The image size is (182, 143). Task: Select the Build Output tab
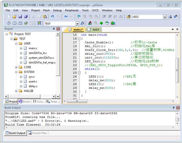tap(15, 133)
